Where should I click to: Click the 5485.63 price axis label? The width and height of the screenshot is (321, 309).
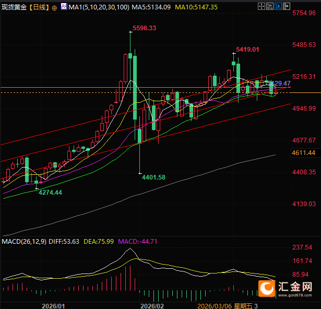(304, 45)
